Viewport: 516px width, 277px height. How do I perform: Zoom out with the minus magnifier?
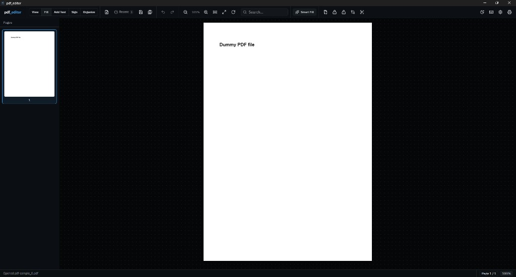point(185,12)
